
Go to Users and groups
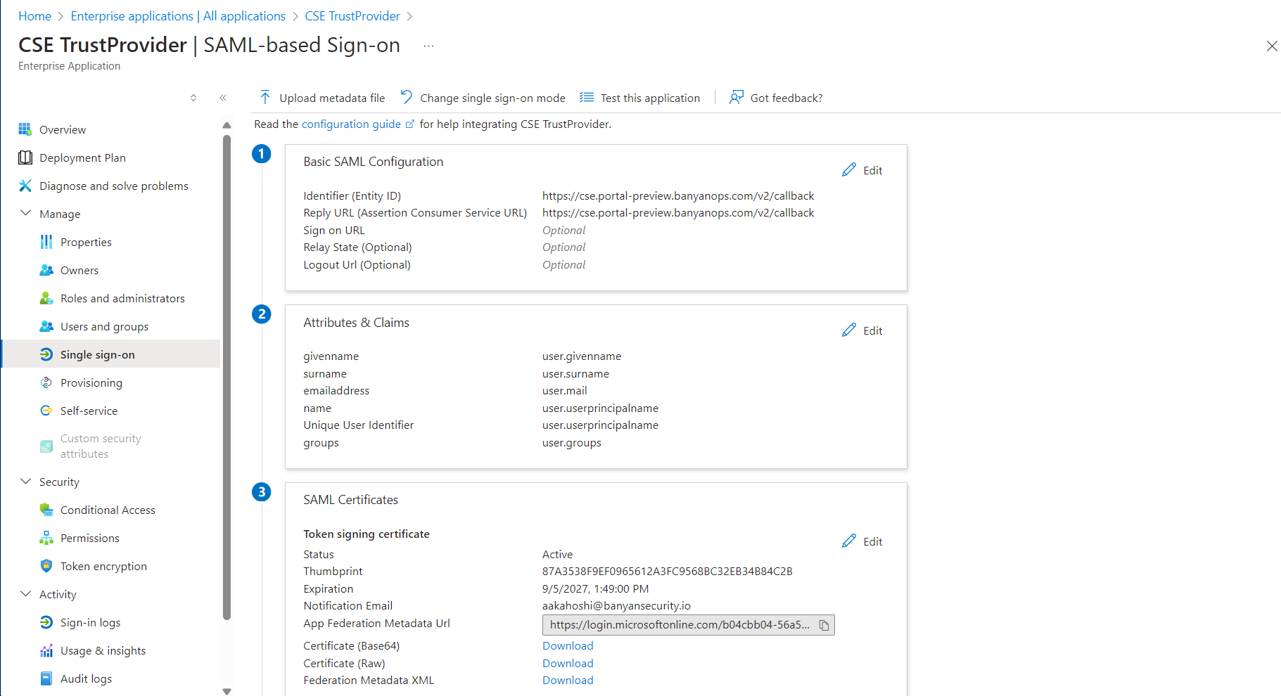(104, 326)
